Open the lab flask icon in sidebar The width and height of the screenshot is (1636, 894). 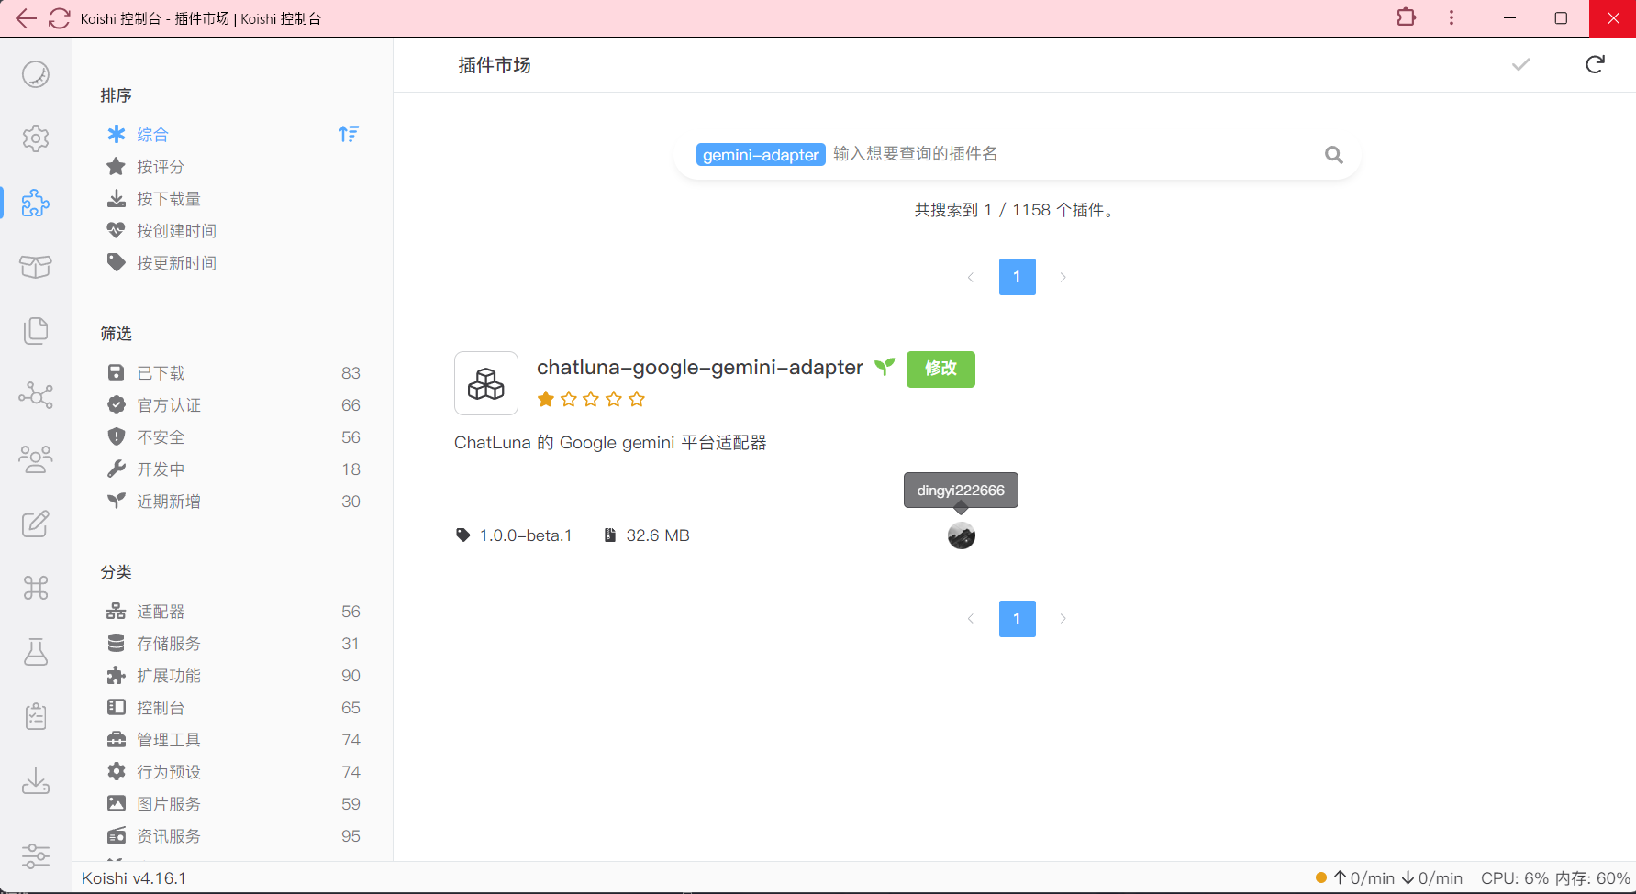pyautogui.click(x=36, y=652)
